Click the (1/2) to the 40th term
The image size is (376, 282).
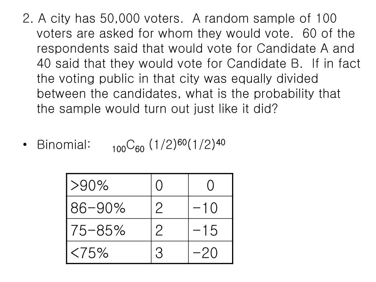206,144
